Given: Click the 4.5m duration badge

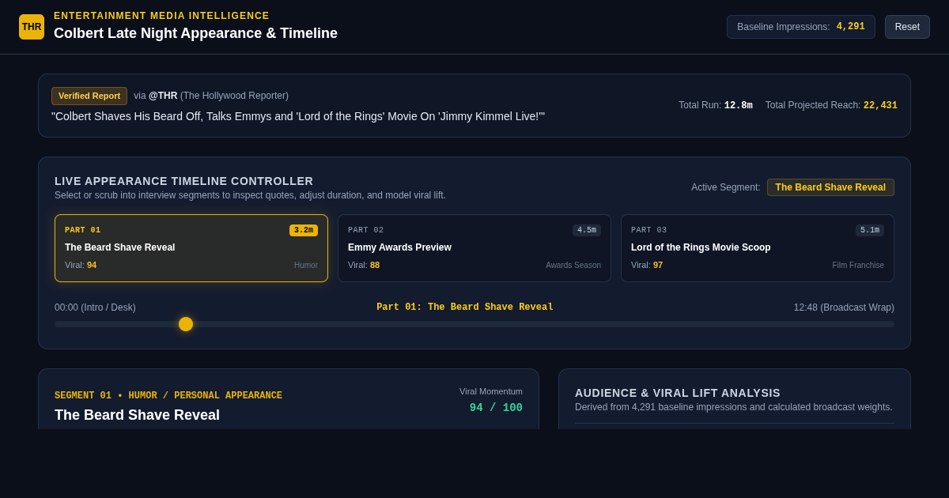Looking at the screenshot, I should tap(587, 230).
